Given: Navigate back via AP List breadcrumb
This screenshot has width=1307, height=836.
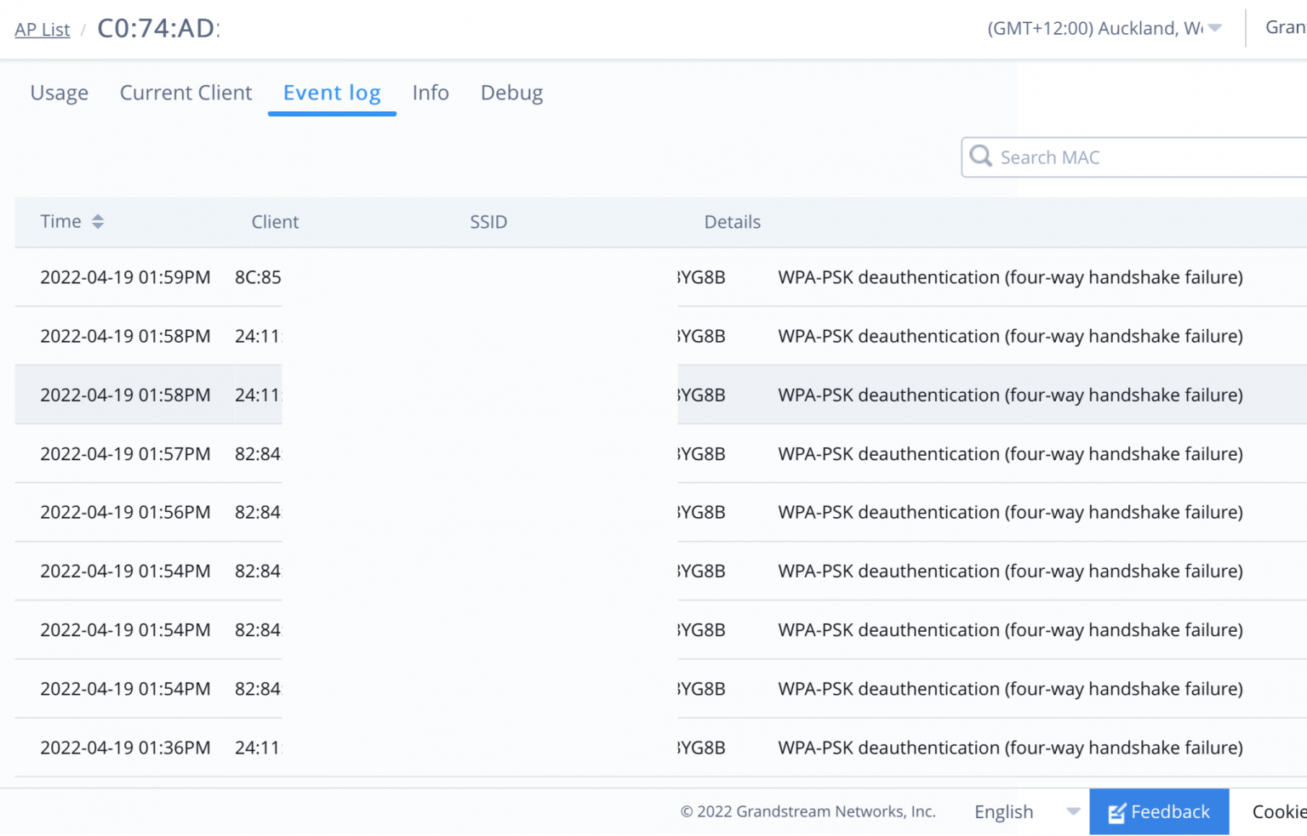Looking at the screenshot, I should tap(41, 29).
